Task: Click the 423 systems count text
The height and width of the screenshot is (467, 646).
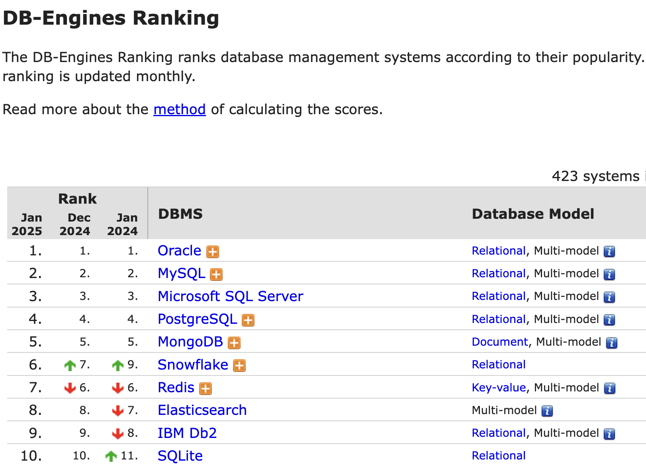Action: click(595, 176)
